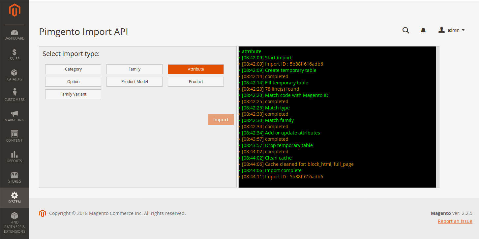Click log line '[08:42:09] Import ID : 5b88ff616adb6'
Image resolution: width=479 pixels, height=239 pixels.
pyautogui.click(x=283, y=64)
